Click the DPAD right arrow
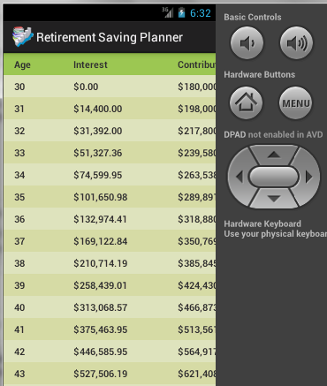327x386 pixels. [308, 177]
